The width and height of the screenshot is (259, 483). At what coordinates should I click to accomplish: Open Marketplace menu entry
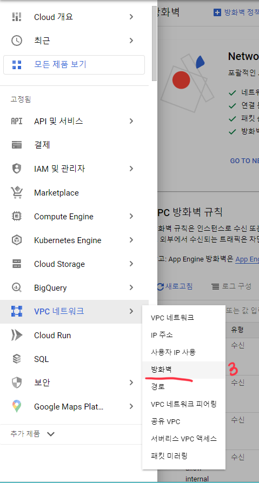click(x=74, y=192)
